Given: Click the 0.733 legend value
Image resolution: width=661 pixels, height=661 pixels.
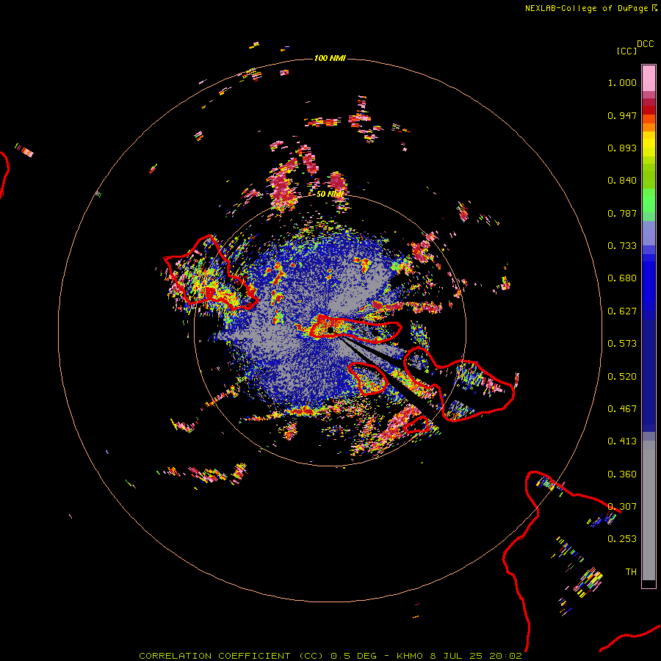Looking at the screenshot, I should (622, 246).
